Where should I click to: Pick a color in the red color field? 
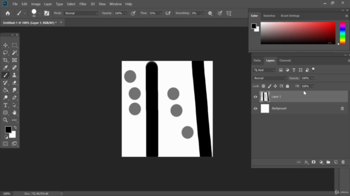298,33
